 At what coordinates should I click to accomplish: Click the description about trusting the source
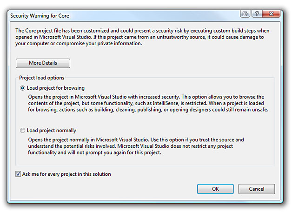click(136, 146)
